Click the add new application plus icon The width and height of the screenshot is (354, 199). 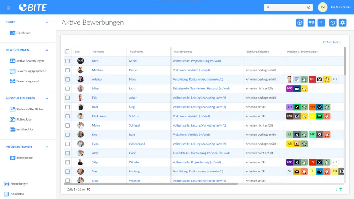(x=300, y=23)
